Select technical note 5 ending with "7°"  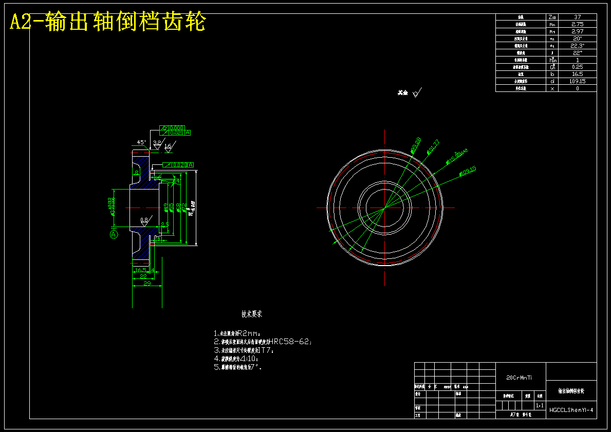coord(237,367)
